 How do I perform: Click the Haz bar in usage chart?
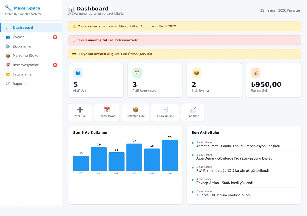click(170, 155)
